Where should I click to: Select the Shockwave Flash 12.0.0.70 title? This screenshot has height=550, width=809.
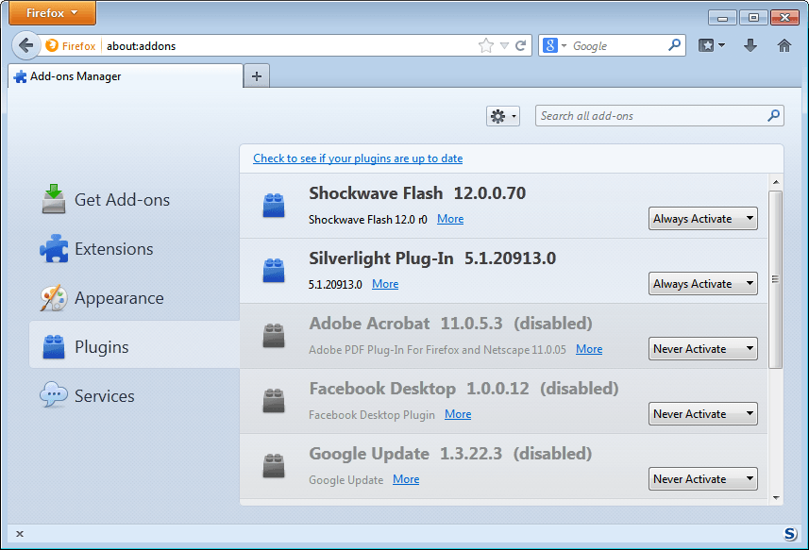pyautogui.click(x=417, y=193)
